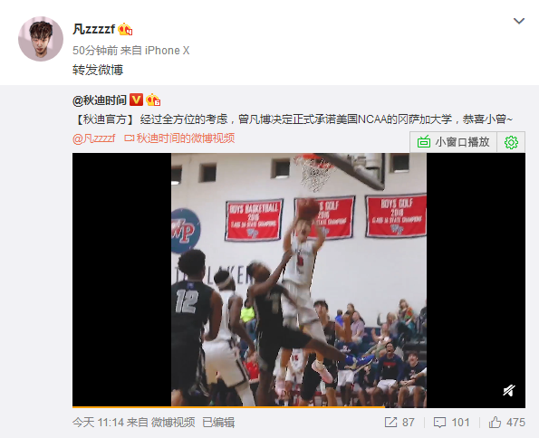Image resolution: width=539 pixels, height=438 pixels.
Task: Open the @凡zzzzf mention in the post
Action: (94, 138)
